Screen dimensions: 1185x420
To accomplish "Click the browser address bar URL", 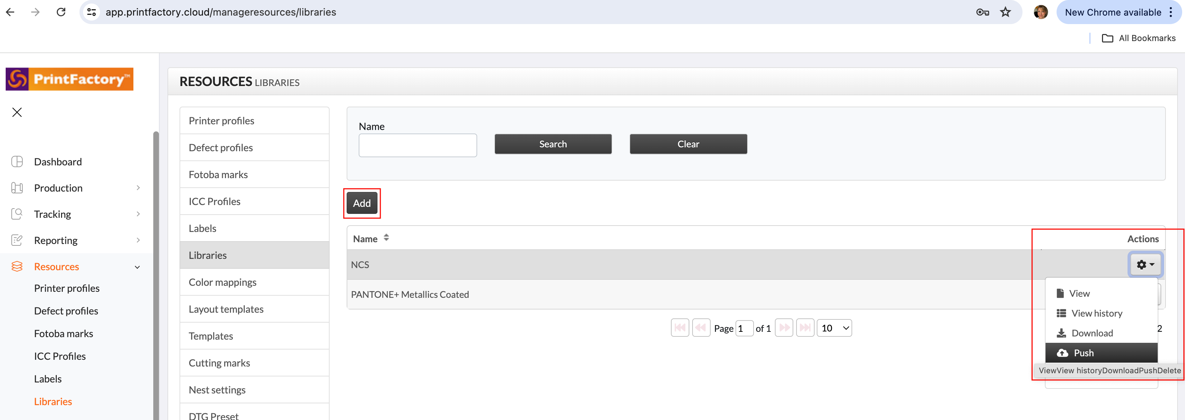I will [221, 12].
